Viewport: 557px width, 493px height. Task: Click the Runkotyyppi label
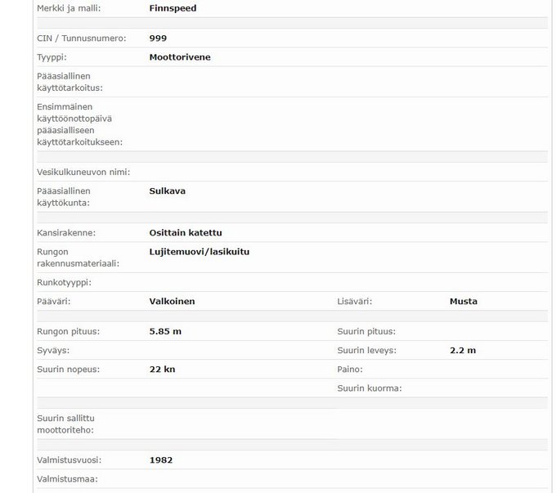click(x=64, y=283)
